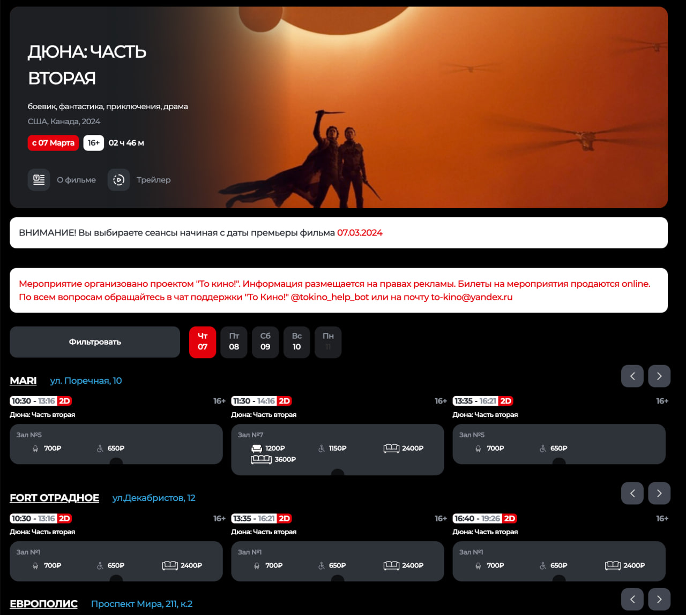Pick 650₽ wheelchair seat FORT ОТРАДНОЕ 13:35
Image resolution: width=686 pixels, height=615 pixels.
click(332, 566)
